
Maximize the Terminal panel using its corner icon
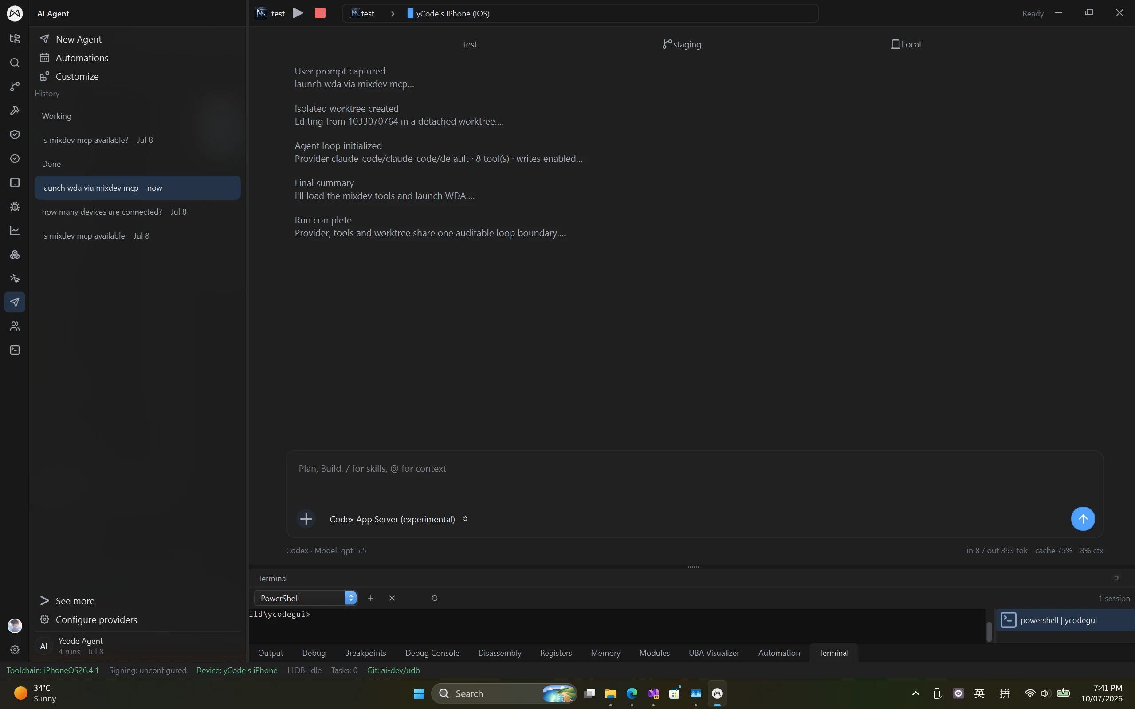click(x=1117, y=578)
